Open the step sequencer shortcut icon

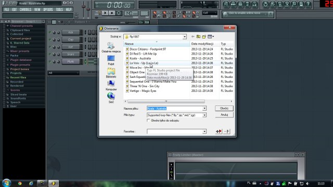tap(233, 4)
